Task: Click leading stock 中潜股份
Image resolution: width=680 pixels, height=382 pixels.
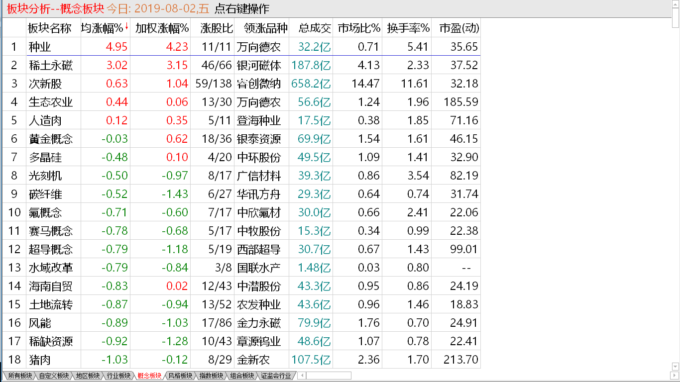Action: pyautogui.click(x=259, y=286)
